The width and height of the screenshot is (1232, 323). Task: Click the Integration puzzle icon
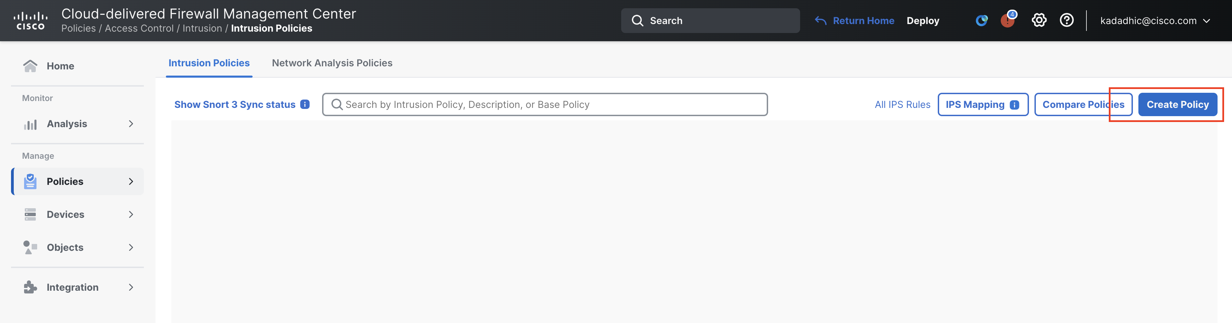(x=30, y=287)
